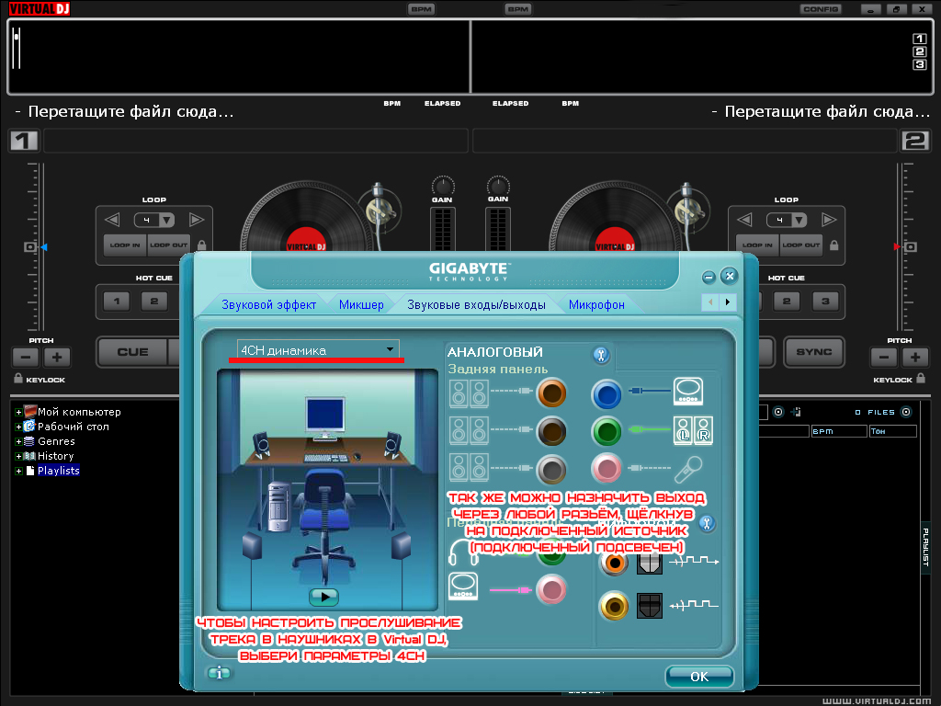
Task: Select deck 1 number badge
Action: [x=23, y=141]
